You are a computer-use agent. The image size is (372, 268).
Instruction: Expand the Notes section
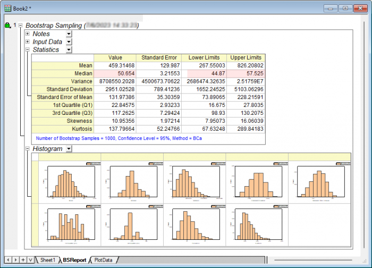pyautogui.click(x=28, y=33)
